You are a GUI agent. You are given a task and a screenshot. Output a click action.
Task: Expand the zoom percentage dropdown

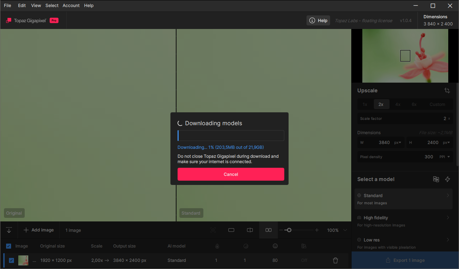(345, 230)
